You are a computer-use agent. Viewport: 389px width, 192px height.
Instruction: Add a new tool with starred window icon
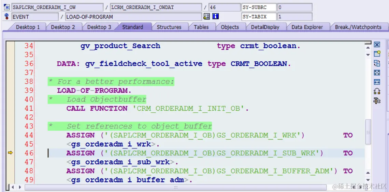click(x=377, y=54)
